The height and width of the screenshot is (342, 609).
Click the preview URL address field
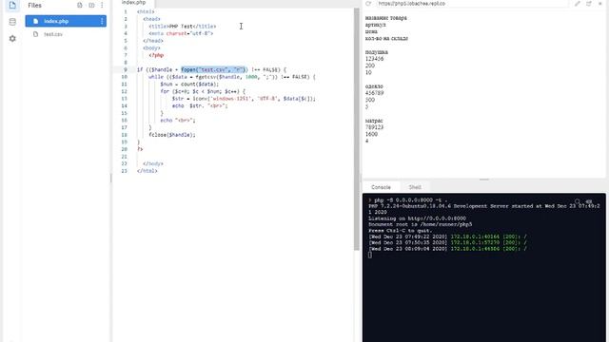pyautogui.click(x=472, y=4)
